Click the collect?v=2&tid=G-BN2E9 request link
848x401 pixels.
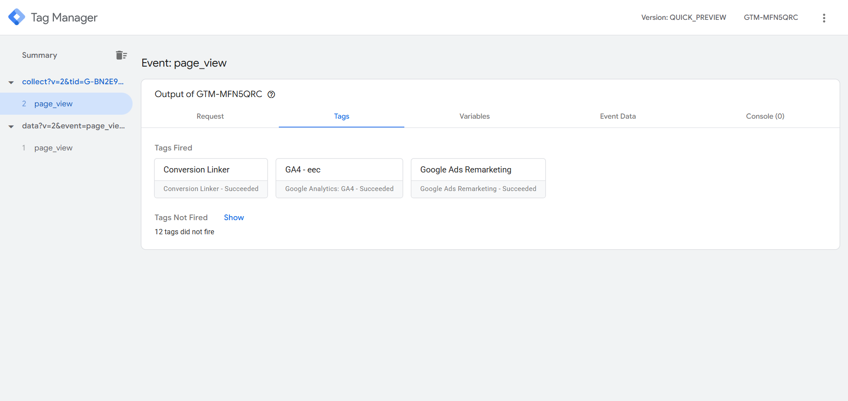[73, 82]
